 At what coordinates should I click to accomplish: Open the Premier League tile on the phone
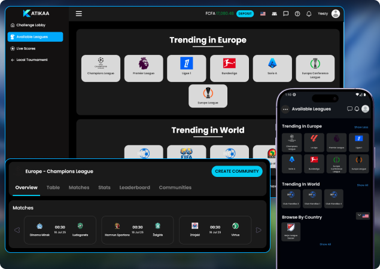coord(336,143)
